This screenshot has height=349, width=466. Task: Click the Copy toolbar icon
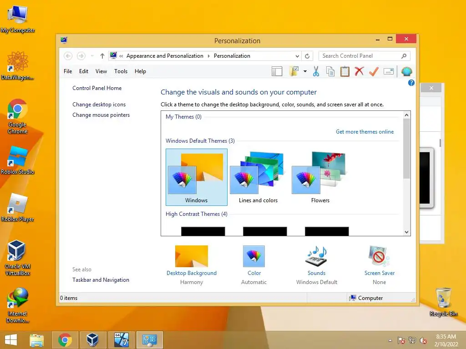coord(330,71)
